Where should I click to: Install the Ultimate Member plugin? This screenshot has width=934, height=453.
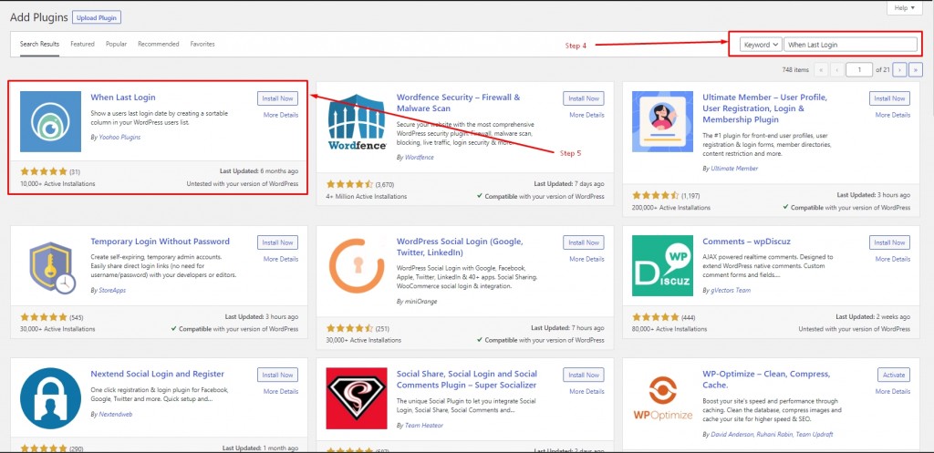click(x=889, y=98)
